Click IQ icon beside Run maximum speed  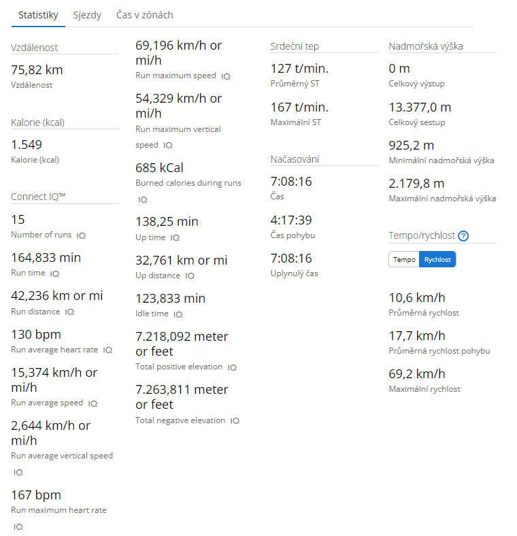click(x=226, y=77)
